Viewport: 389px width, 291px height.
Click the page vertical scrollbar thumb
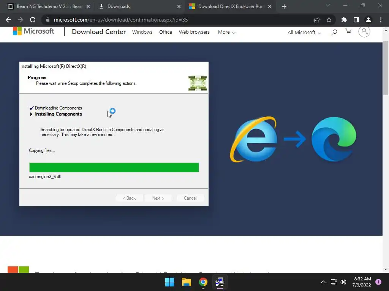[x=386, y=68]
